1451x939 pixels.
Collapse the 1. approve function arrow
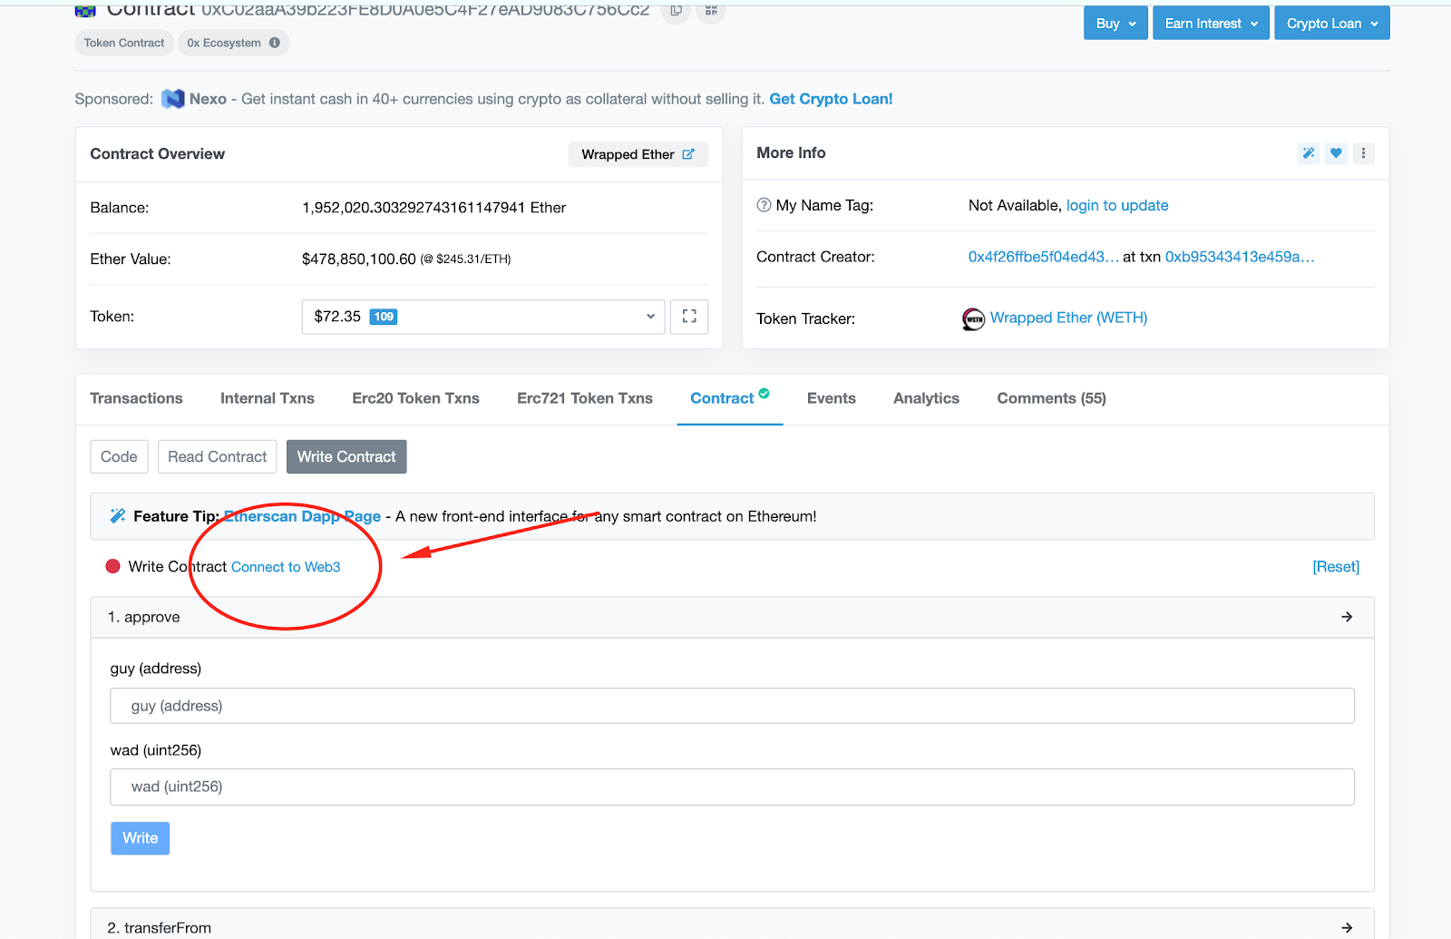pyautogui.click(x=1347, y=617)
